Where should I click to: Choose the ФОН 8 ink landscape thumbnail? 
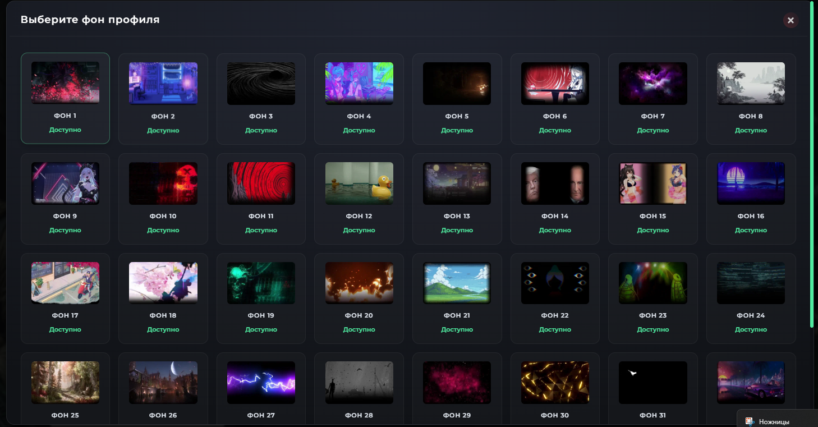pyautogui.click(x=751, y=83)
